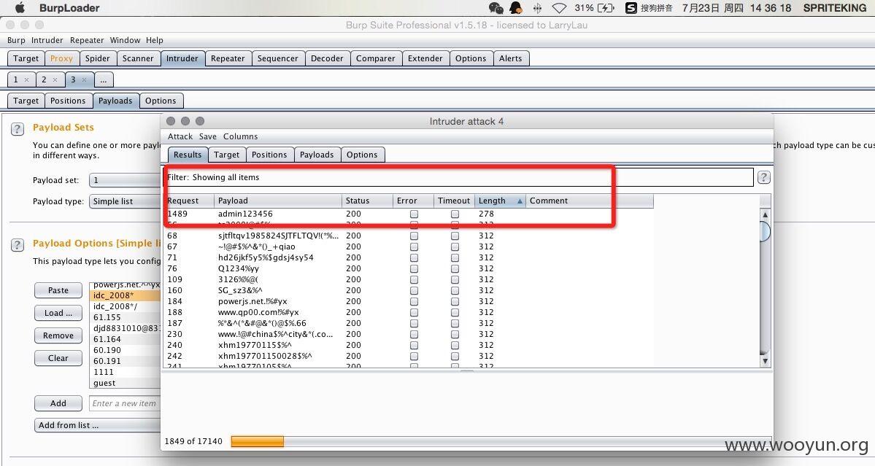The width and height of the screenshot is (875, 466).
Task: Open the Wi-Fi status menu
Action: 559,8
